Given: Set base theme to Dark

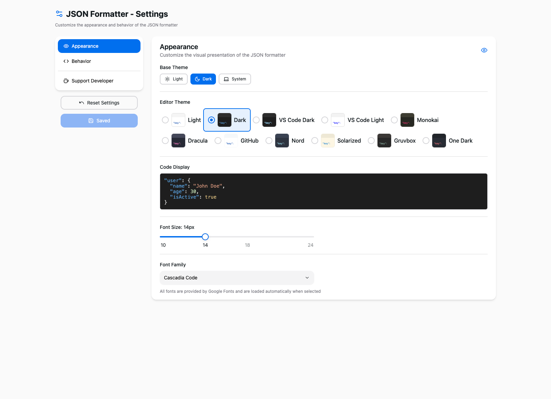Looking at the screenshot, I should click(x=203, y=79).
